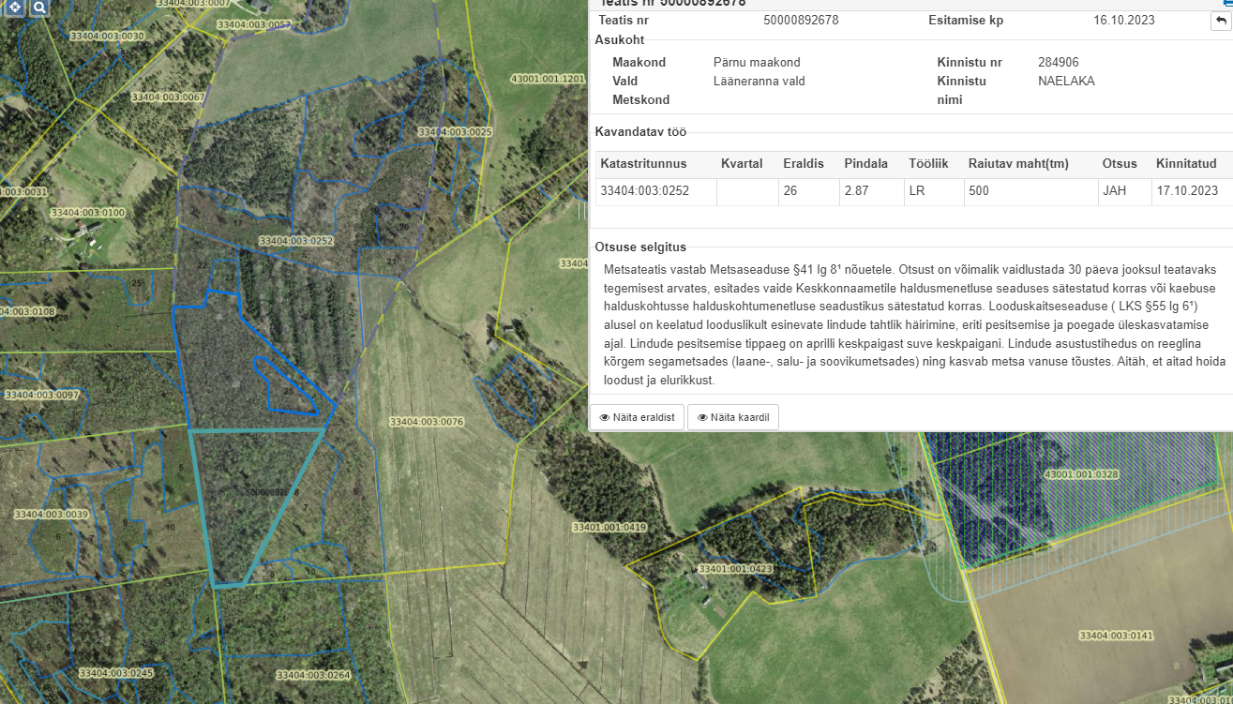Click map parcel label 33404:003:0264
Image resolution: width=1233 pixels, height=704 pixels.
coord(313,675)
